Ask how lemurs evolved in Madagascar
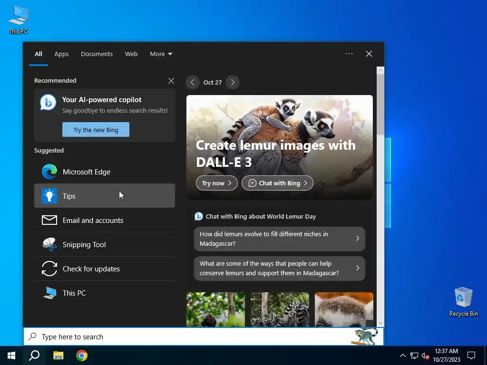The height and width of the screenshot is (365, 487). click(x=280, y=239)
